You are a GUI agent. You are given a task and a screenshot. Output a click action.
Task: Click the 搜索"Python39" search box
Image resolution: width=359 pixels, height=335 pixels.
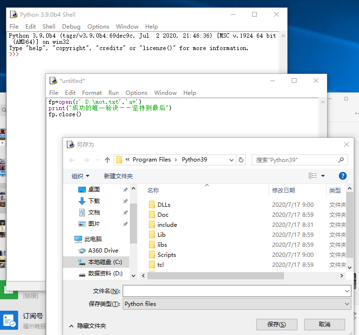coord(299,160)
